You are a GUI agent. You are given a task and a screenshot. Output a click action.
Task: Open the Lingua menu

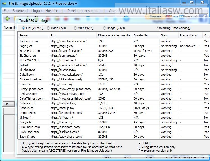36,11
